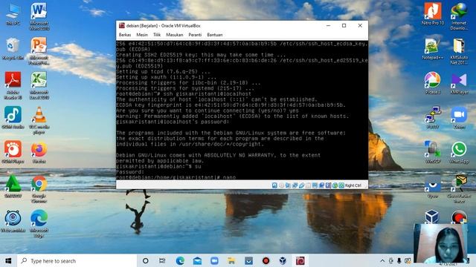Screen dimensions: 476x267
Task: Open the Notepad++ desktop shortcut
Action: pos(433,48)
